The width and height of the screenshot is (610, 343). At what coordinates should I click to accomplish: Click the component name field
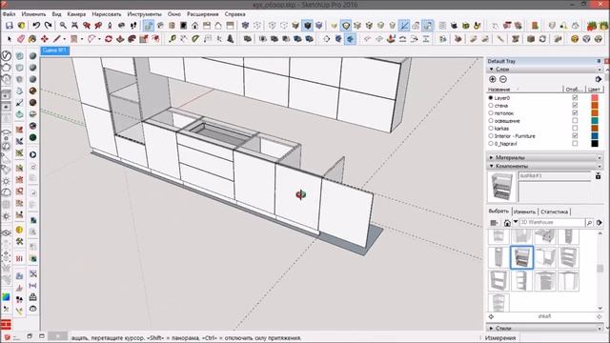(x=555, y=176)
